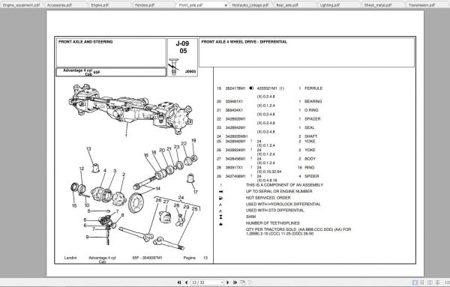Click legend text USED WITH STD DIFFERENTIAL
This screenshot has height=287, width=450.
point(275,211)
